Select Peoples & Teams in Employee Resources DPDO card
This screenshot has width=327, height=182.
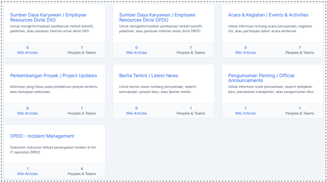pyautogui.click(x=191, y=53)
